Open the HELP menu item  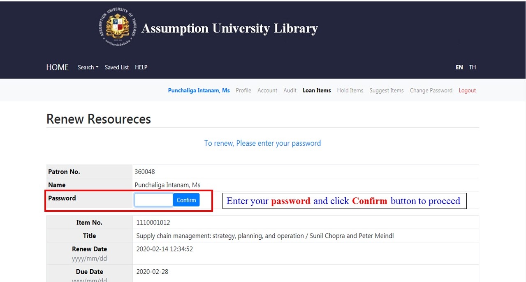pyautogui.click(x=141, y=67)
